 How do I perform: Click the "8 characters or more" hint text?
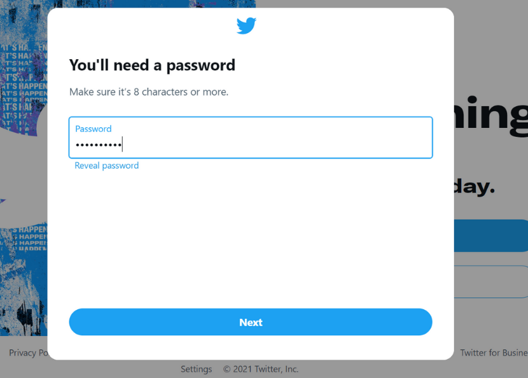[x=181, y=92]
